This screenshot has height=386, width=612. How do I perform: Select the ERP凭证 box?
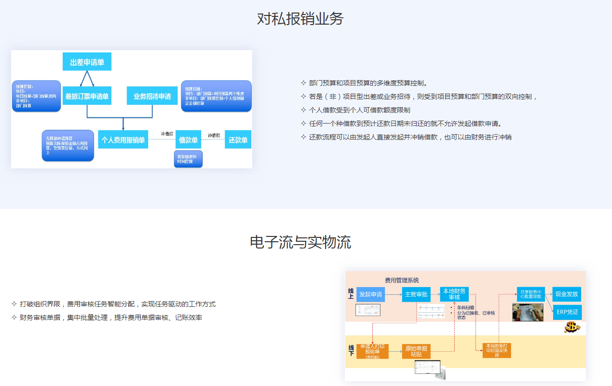tap(567, 312)
